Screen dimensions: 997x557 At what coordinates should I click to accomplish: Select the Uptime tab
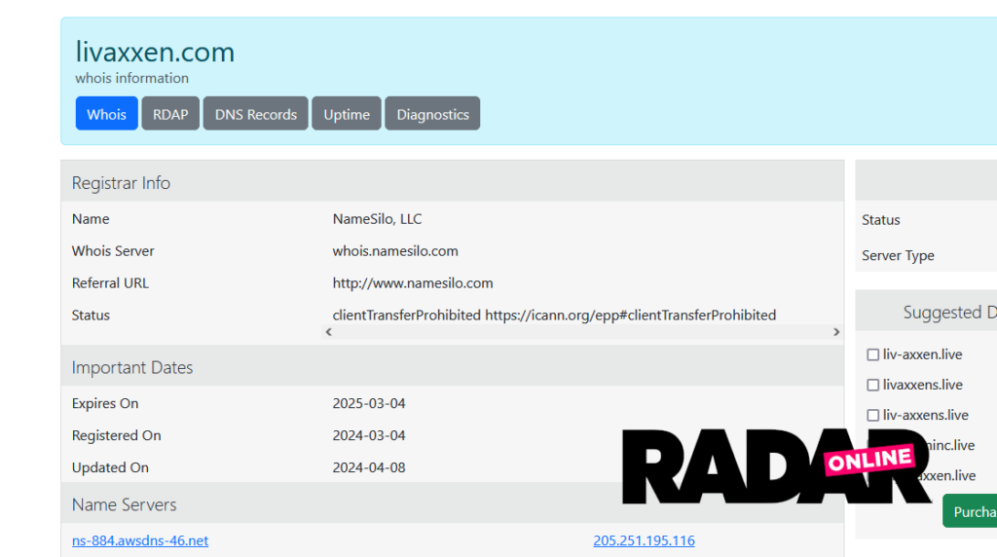347,114
